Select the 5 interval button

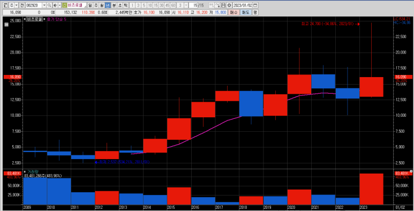[x=144, y=5]
